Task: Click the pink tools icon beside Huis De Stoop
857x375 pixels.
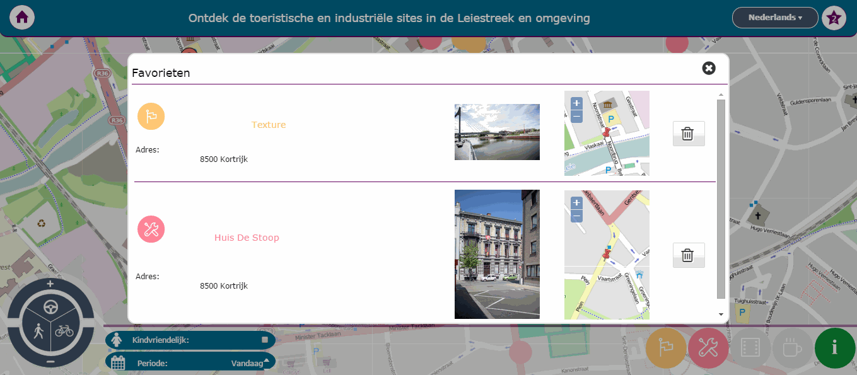Action: click(x=151, y=229)
